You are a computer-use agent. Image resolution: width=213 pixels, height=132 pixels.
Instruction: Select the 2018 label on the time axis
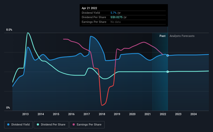click(x=102, y=114)
